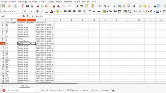Find previous up arrow button

point(43,90)
